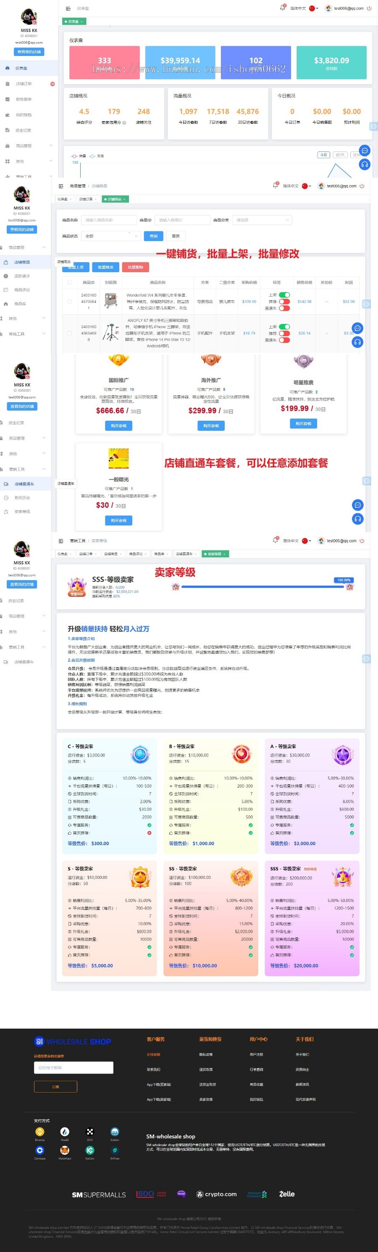Open 商品状态 全部 dropdown

110,236
